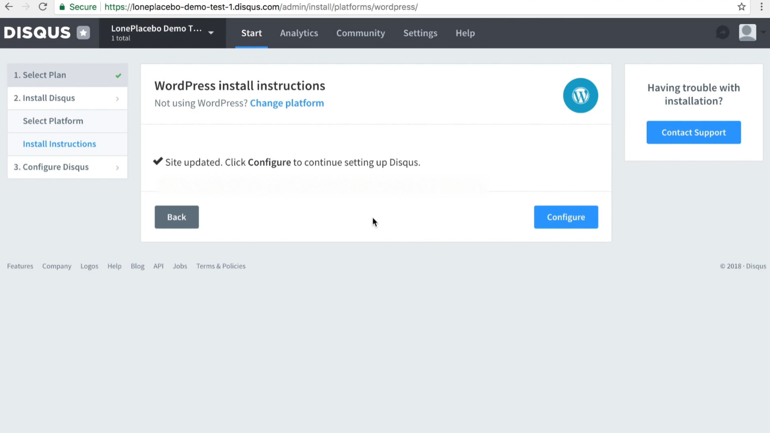Open the Features footer link
The height and width of the screenshot is (433, 770).
pyautogui.click(x=20, y=266)
